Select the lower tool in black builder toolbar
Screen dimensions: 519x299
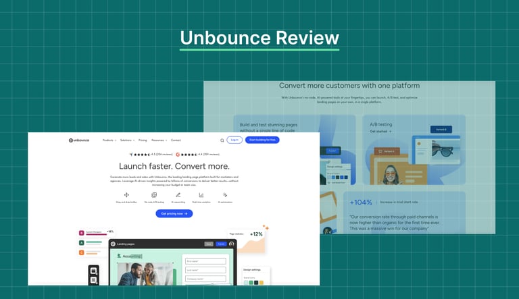click(x=94, y=280)
